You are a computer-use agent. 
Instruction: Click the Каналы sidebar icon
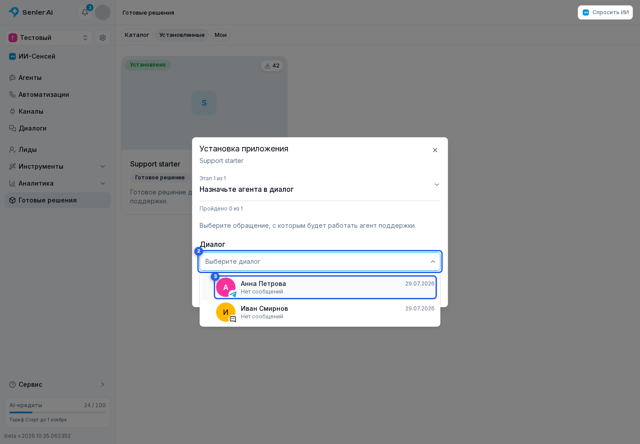[12, 111]
